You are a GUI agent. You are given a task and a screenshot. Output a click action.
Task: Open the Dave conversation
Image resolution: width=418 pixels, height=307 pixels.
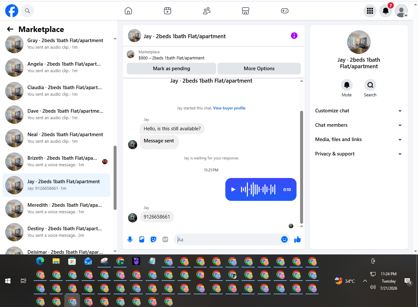[56, 115]
